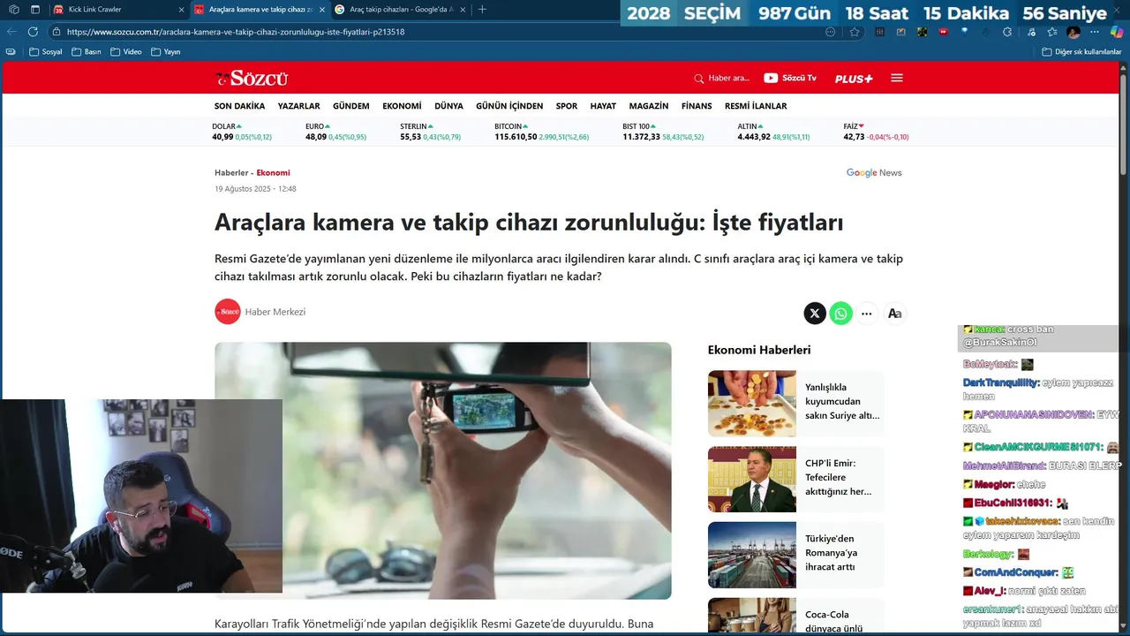
Task: Open SON DAKİKA menu section
Action: (239, 106)
